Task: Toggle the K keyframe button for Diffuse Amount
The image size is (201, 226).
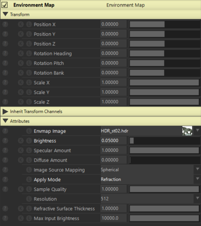Action: pos(20,160)
